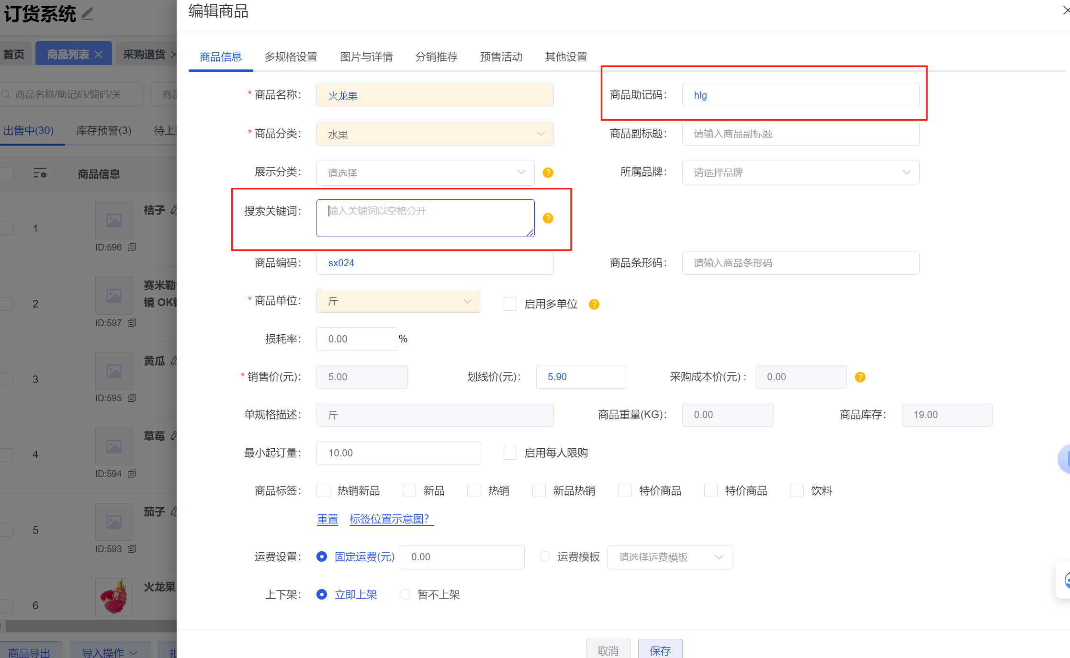Click the column settings icon above product list
Screen dimensions: 1070x658
point(40,173)
